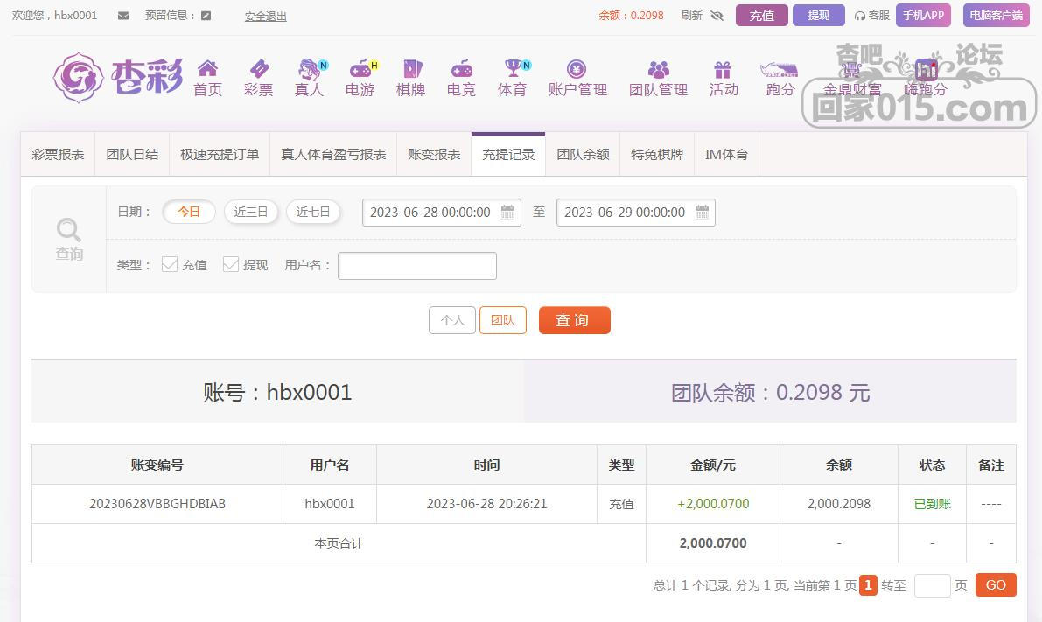Click the large search (查询) magnifier icon
This screenshot has height=622, width=1042.
(x=69, y=231)
